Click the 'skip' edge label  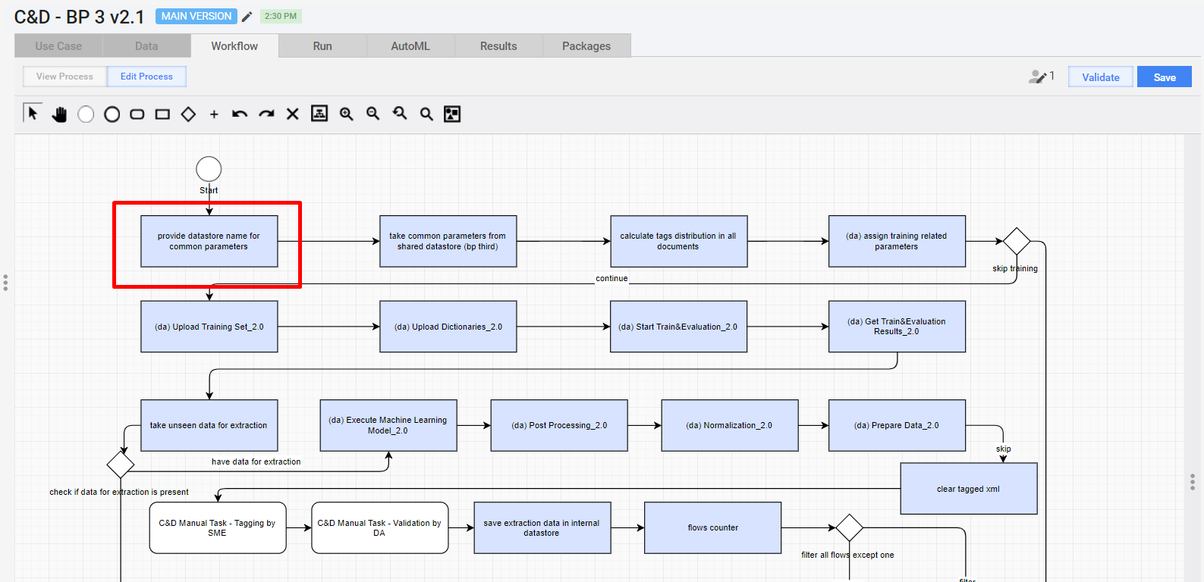pyautogui.click(x=1003, y=449)
